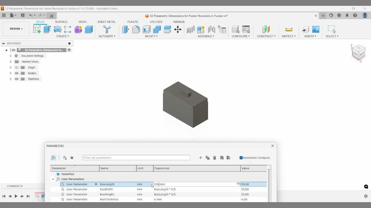The image size is (371, 208).
Task: Enable Automatic Compute checkbox
Action: 241,157
